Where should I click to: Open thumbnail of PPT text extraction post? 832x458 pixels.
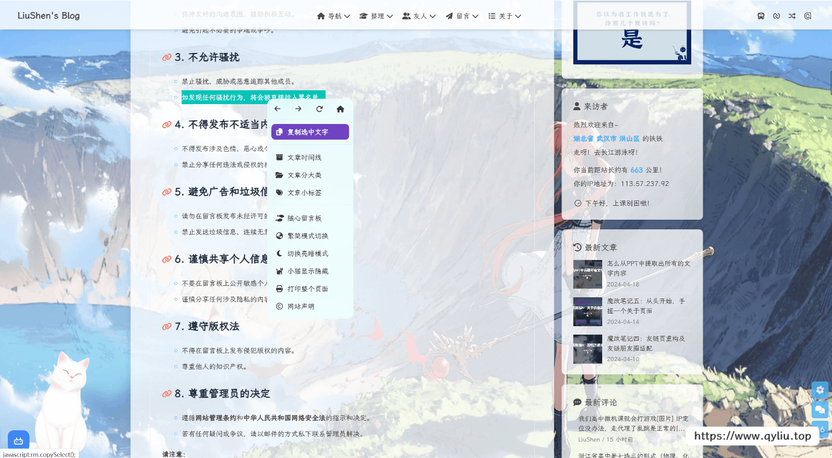[x=588, y=274]
